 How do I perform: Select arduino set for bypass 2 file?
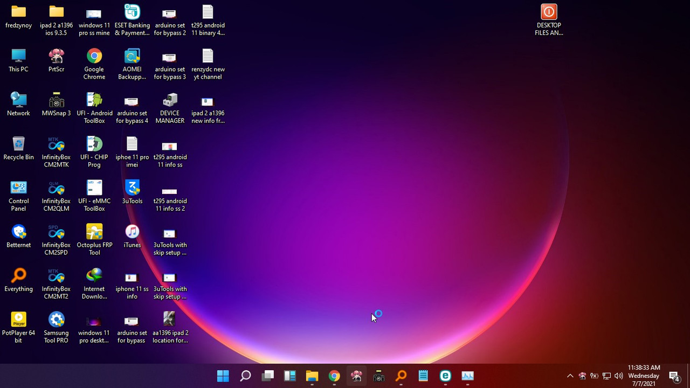[170, 21]
